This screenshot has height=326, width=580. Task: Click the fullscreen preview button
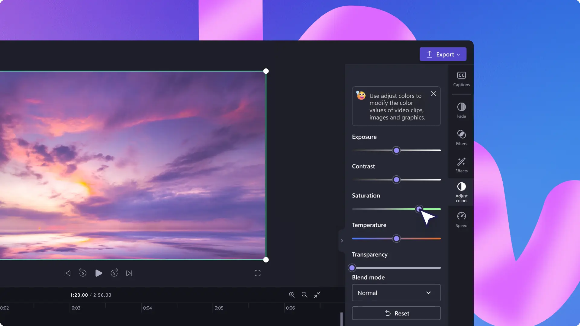[258, 273]
